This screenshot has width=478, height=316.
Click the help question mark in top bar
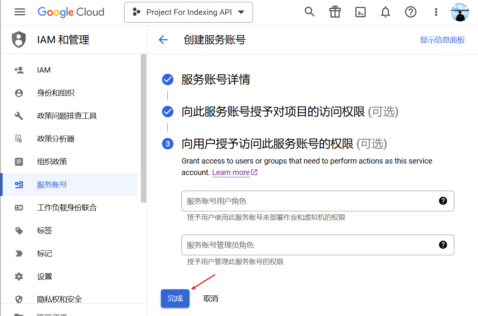pyautogui.click(x=410, y=12)
